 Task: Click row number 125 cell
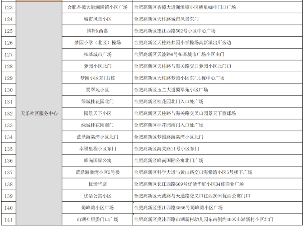[x=9, y=31]
